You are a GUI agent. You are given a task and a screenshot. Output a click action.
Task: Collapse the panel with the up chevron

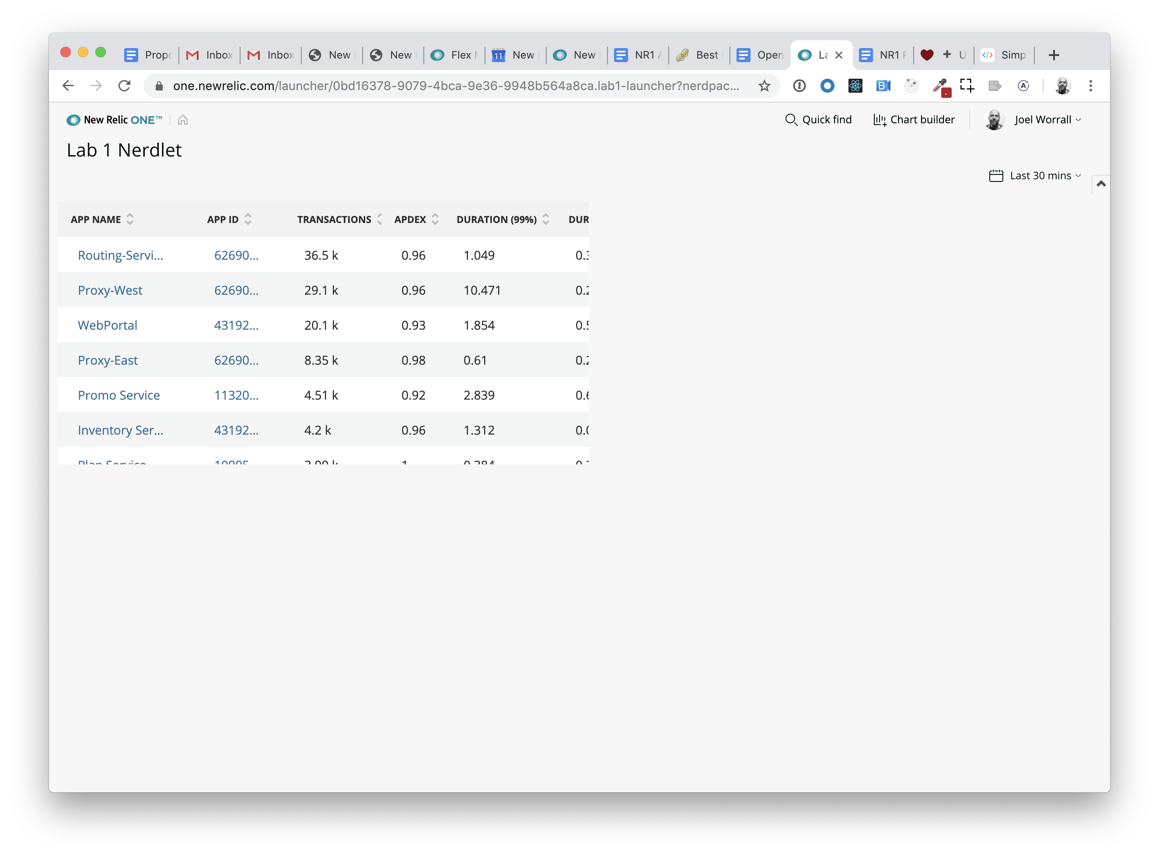1100,184
